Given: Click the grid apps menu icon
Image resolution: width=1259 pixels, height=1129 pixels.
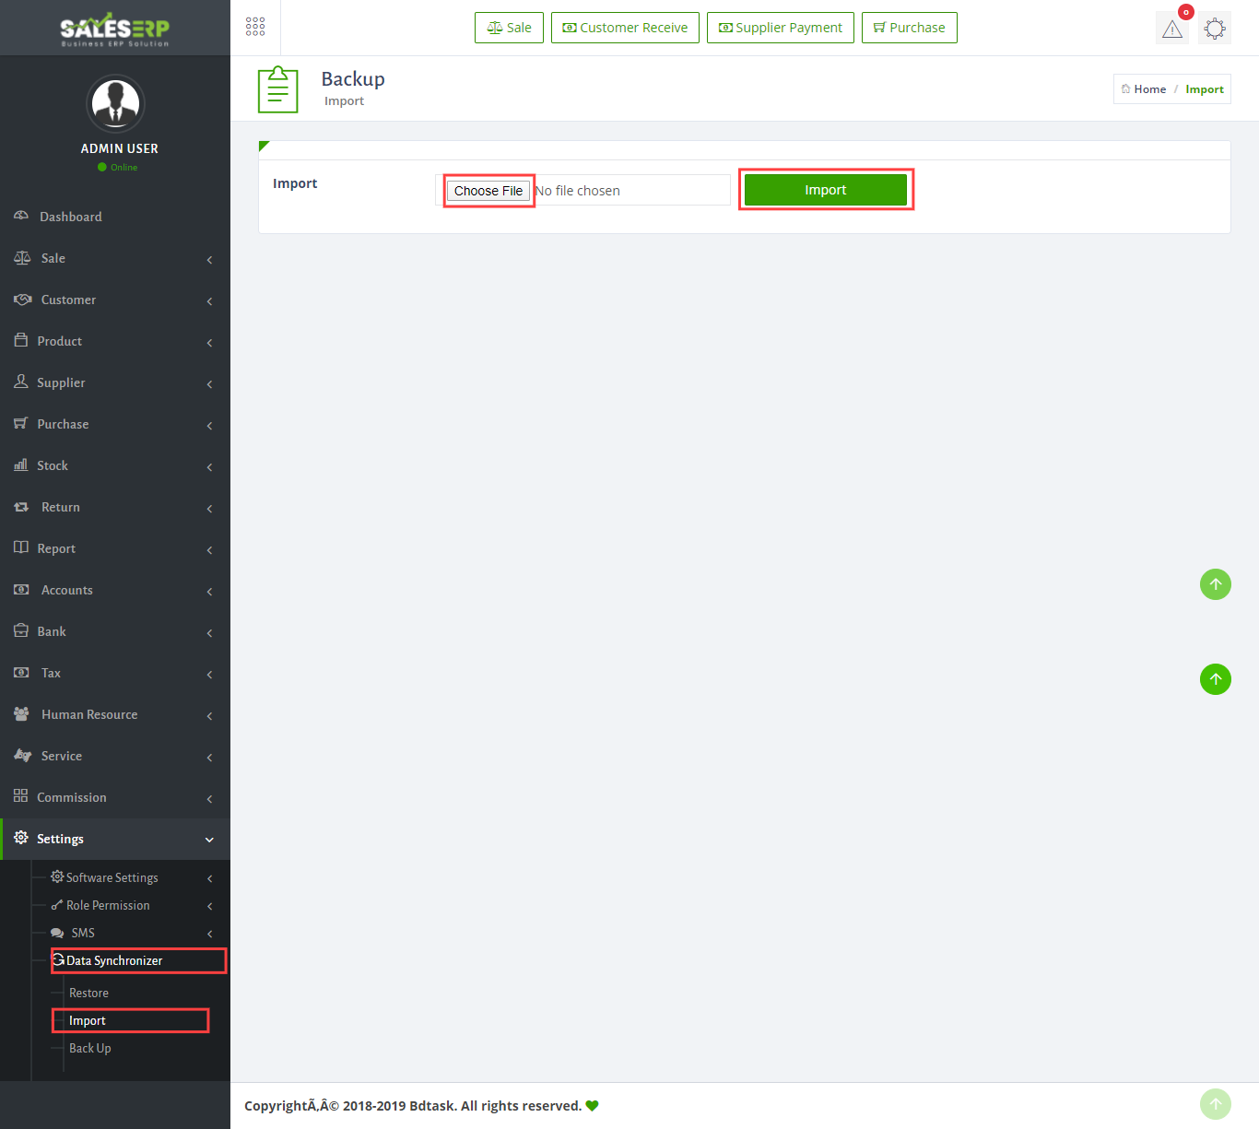Looking at the screenshot, I should click(x=255, y=27).
